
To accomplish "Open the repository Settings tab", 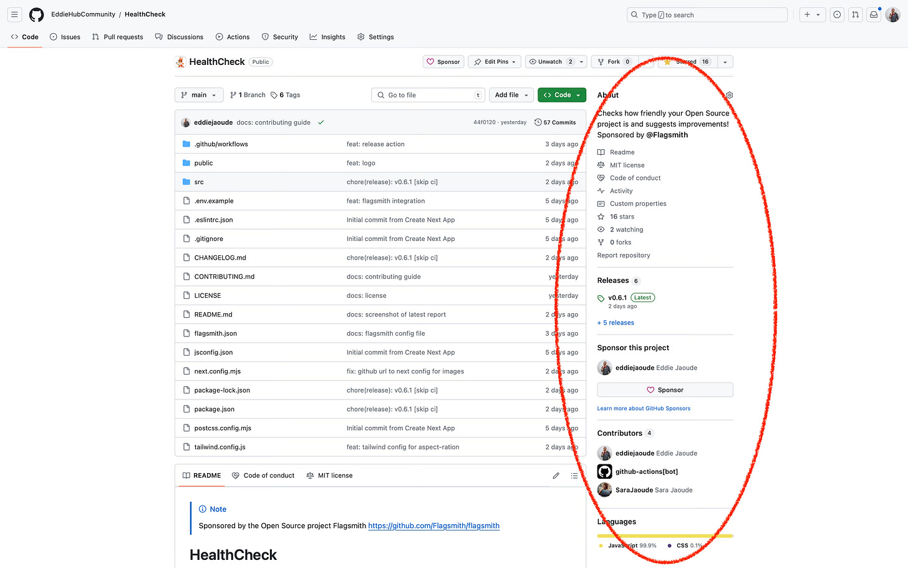I will (375, 37).
